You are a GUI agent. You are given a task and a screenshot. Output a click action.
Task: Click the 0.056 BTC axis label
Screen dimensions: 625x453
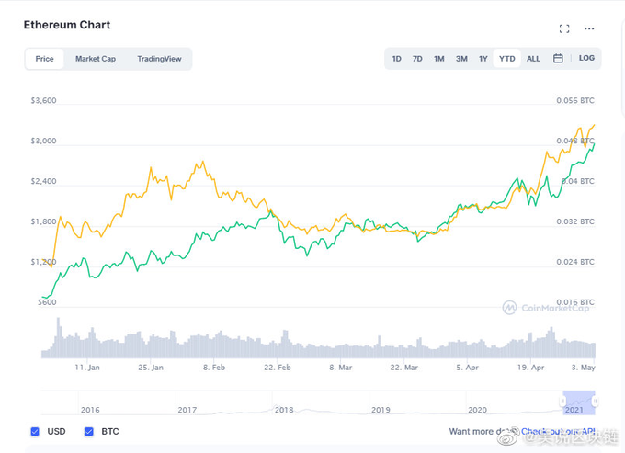(575, 100)
